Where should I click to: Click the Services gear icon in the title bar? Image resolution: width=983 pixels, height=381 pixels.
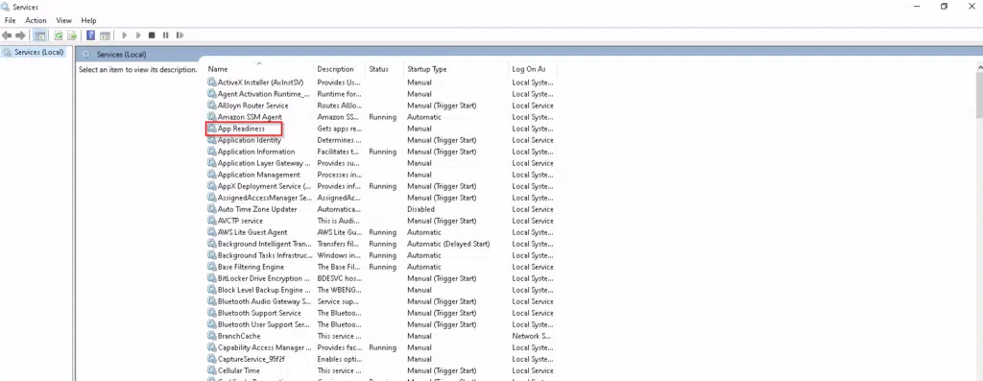point(6,7)
